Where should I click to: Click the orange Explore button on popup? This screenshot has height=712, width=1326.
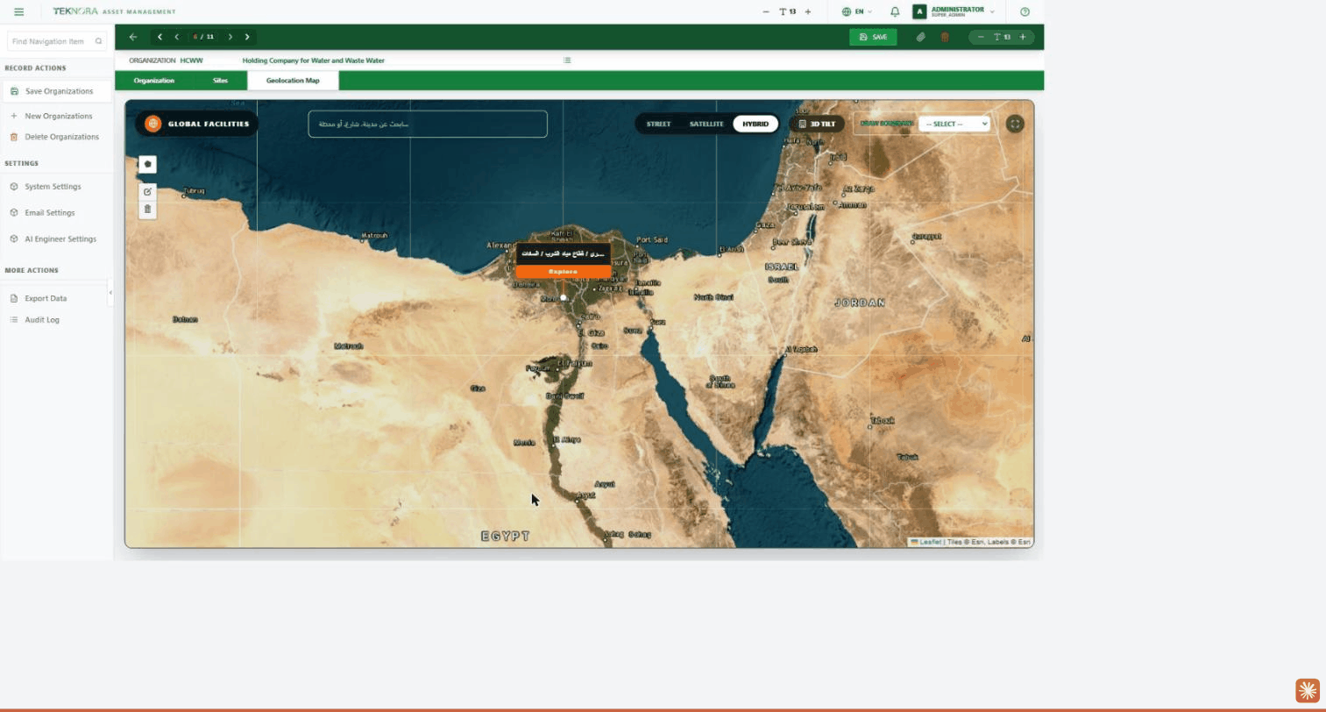pyautogui.click(x=563, y=272)
